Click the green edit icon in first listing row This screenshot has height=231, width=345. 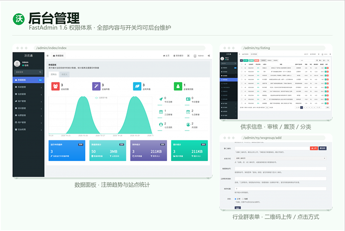pyautogui.click(x=326, y=68)
